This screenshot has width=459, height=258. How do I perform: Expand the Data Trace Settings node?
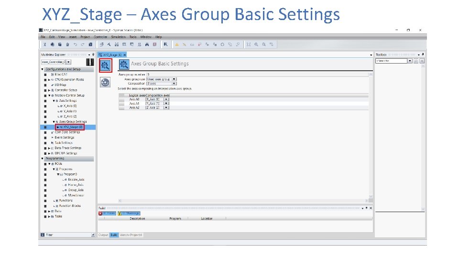point(49,148)
